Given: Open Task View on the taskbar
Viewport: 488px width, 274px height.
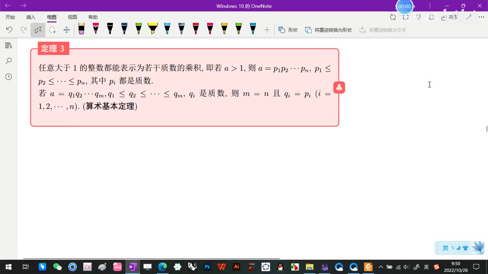Looking at the screenshot, I should (x=26, y=267).
